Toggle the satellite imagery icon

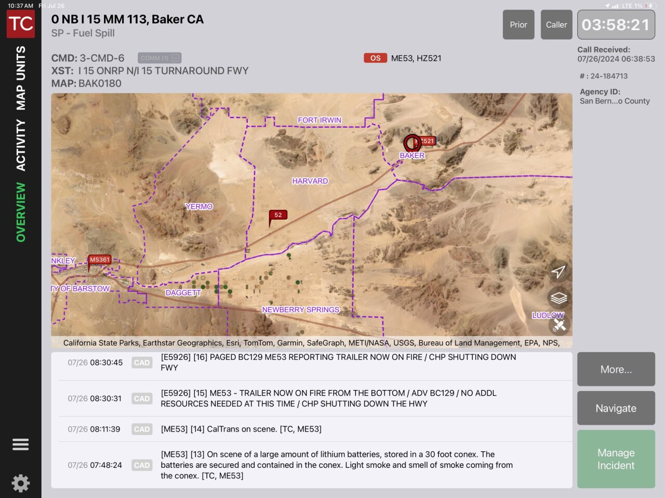click(558, 326)
